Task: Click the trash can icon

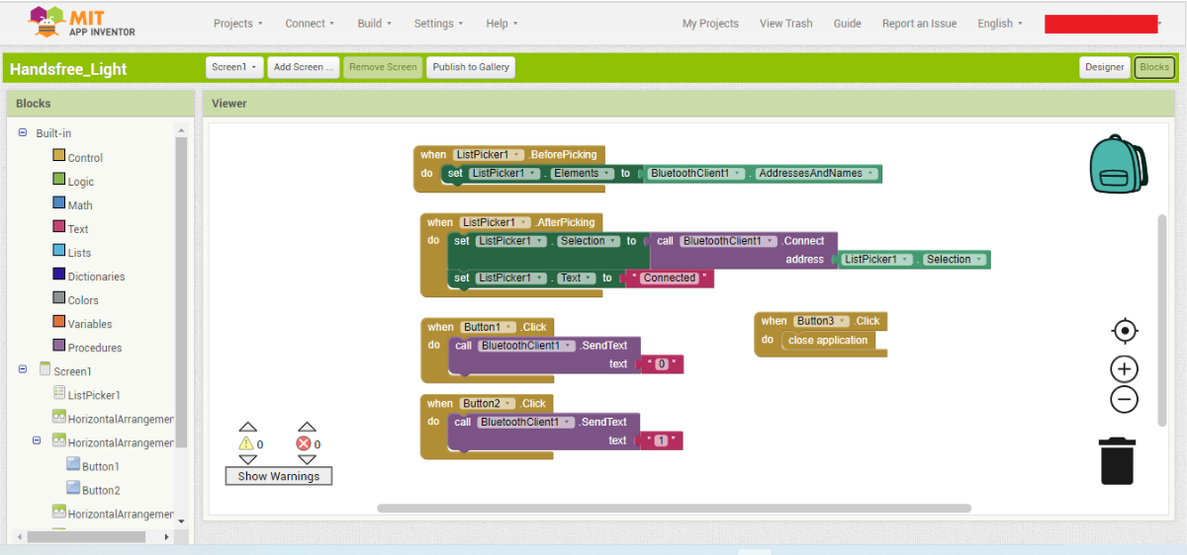Action: coord(1117,461)
